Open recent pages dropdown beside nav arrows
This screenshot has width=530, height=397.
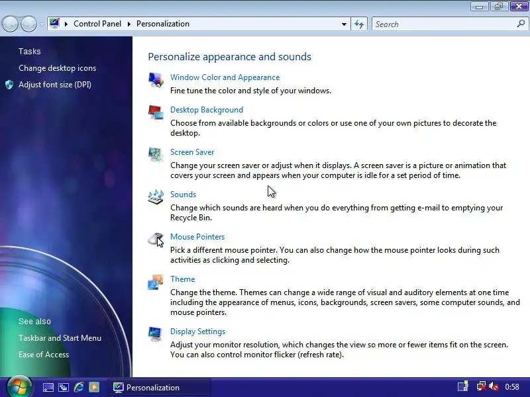click(x=42, y=24)
